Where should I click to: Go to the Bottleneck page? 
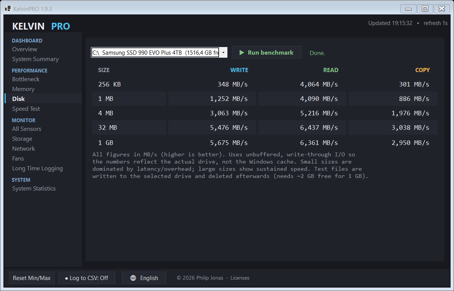pyautogui.click(x=26, y=79)
